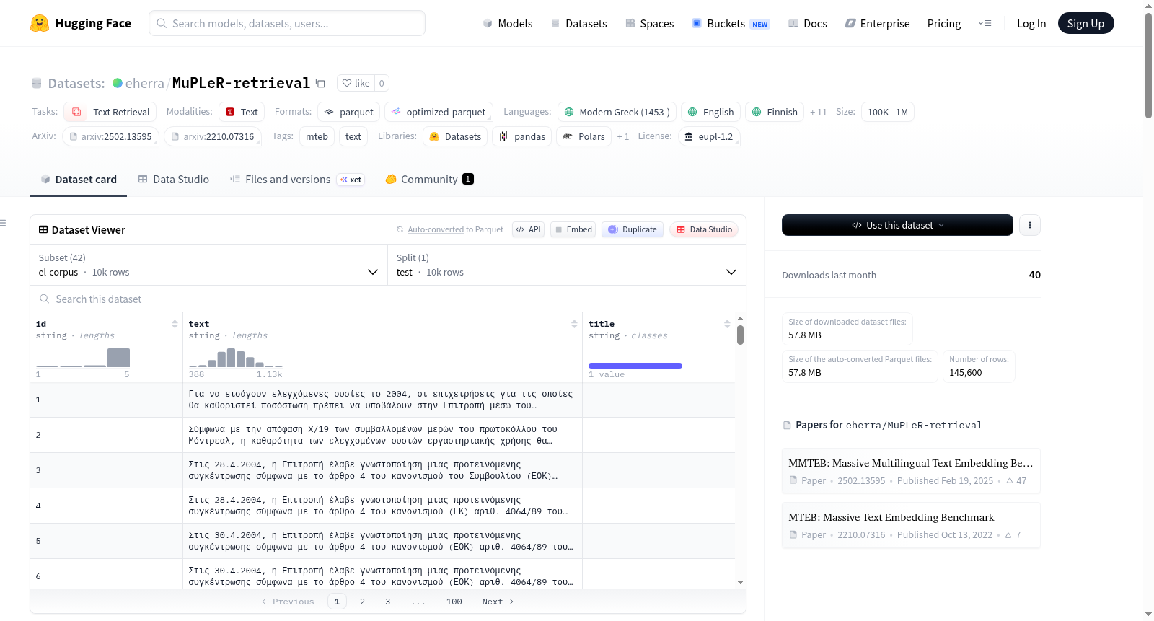Select the optimized-parquet format tag
Image resolution: width=1154 pixels, height=621 pixels.
tap(439, 112)
